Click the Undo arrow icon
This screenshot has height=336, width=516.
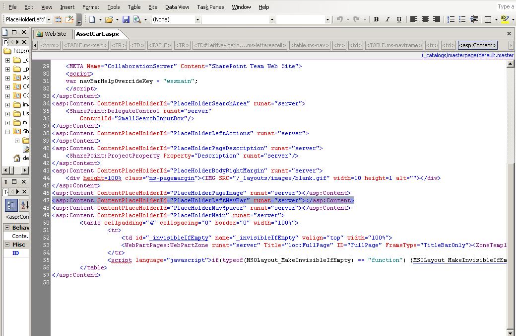[339, 19]
